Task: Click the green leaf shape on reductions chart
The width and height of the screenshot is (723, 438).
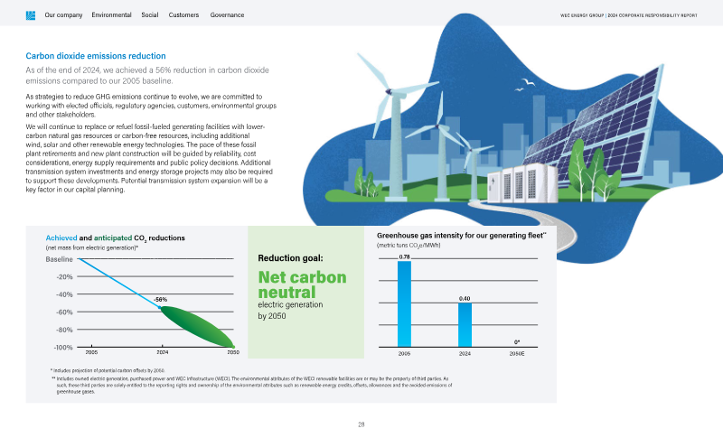Action: (197, 327)
